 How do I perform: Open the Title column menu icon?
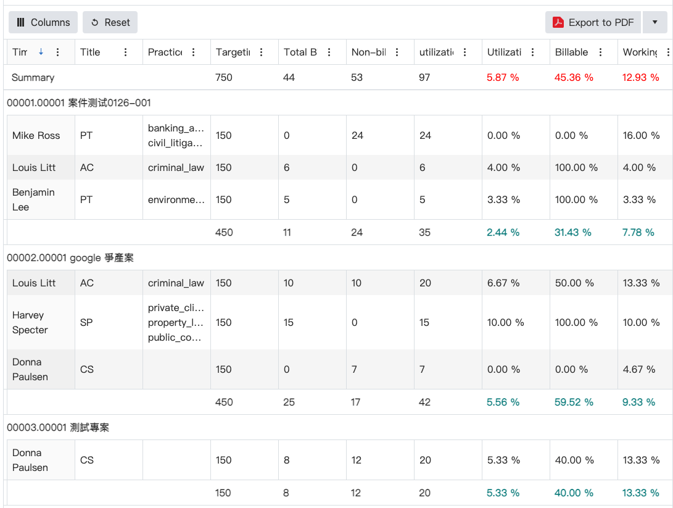tap(126, 52)
